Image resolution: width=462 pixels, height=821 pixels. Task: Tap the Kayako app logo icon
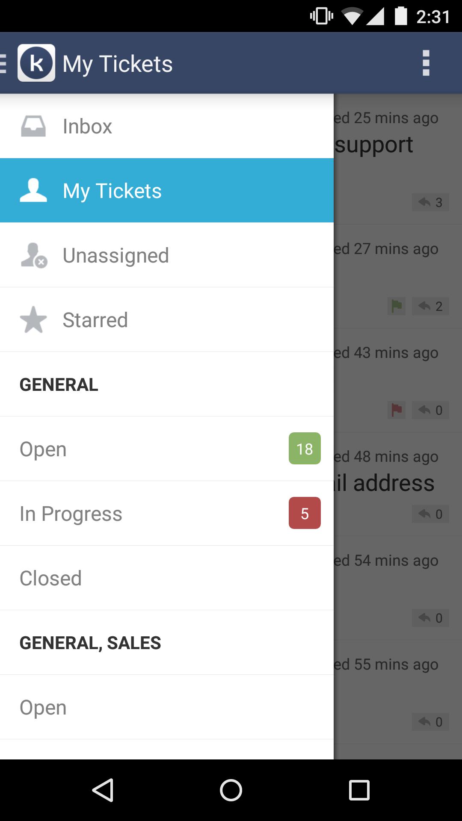[x=36, y=63]
